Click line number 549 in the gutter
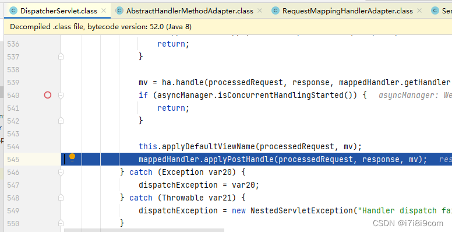 pyautogui.click(x=13, y=210)
